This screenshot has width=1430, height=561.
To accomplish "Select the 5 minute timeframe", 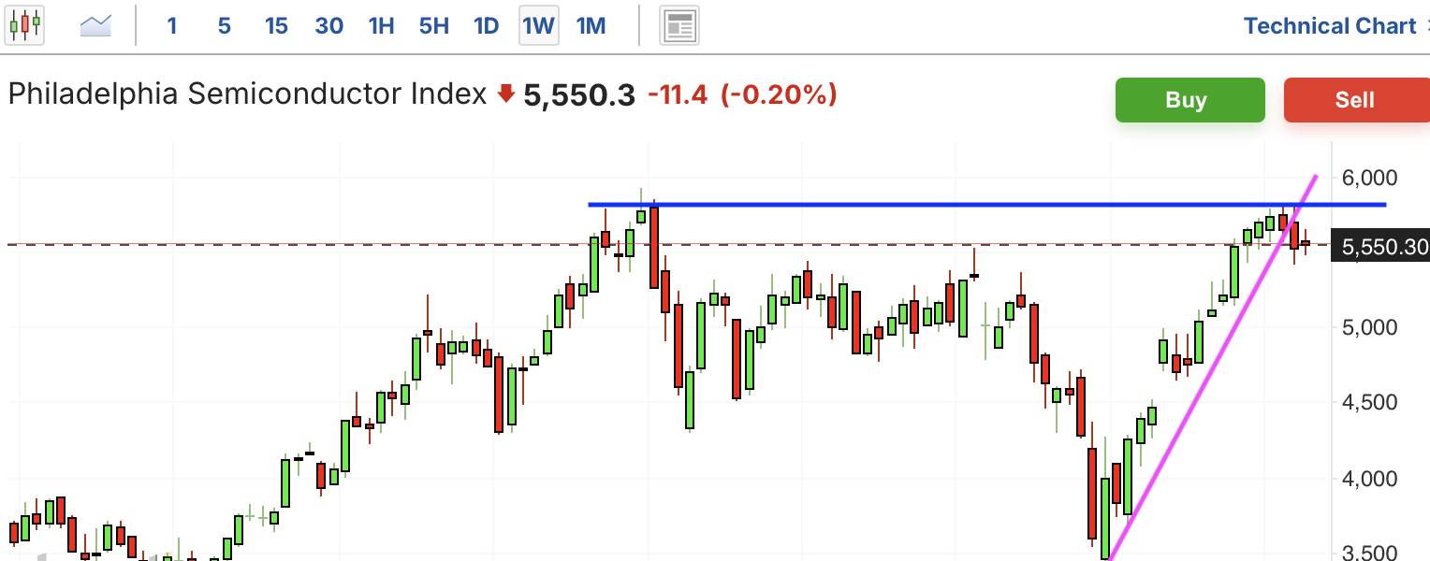I will [225, 26].
